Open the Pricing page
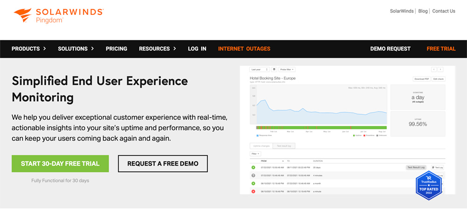The width and height of the screenshot is (467, 216). pos(116,49)
